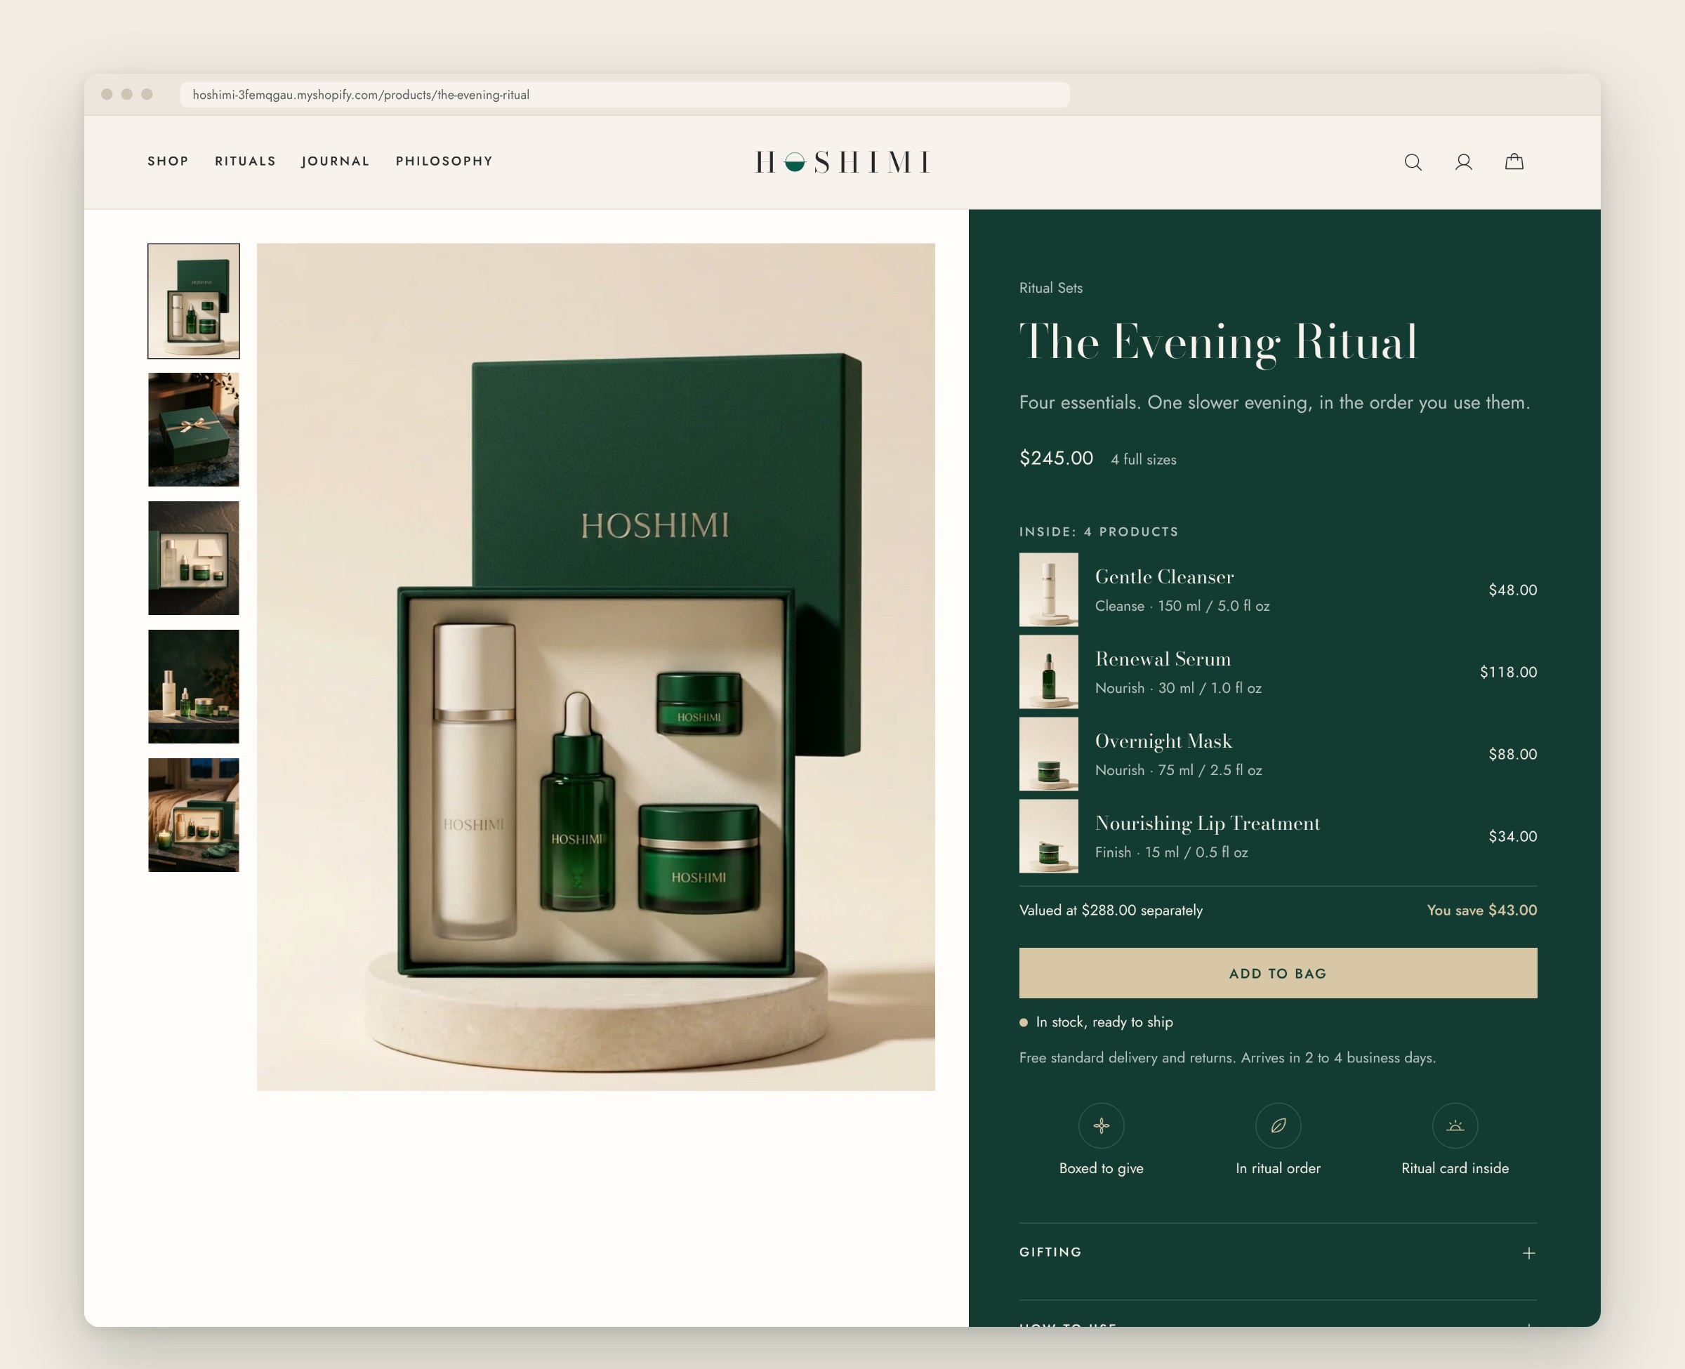Select the bedroom candle scene thumbnail
The width and height of the screenshot is (1685, 1369).
pos(194,814)
